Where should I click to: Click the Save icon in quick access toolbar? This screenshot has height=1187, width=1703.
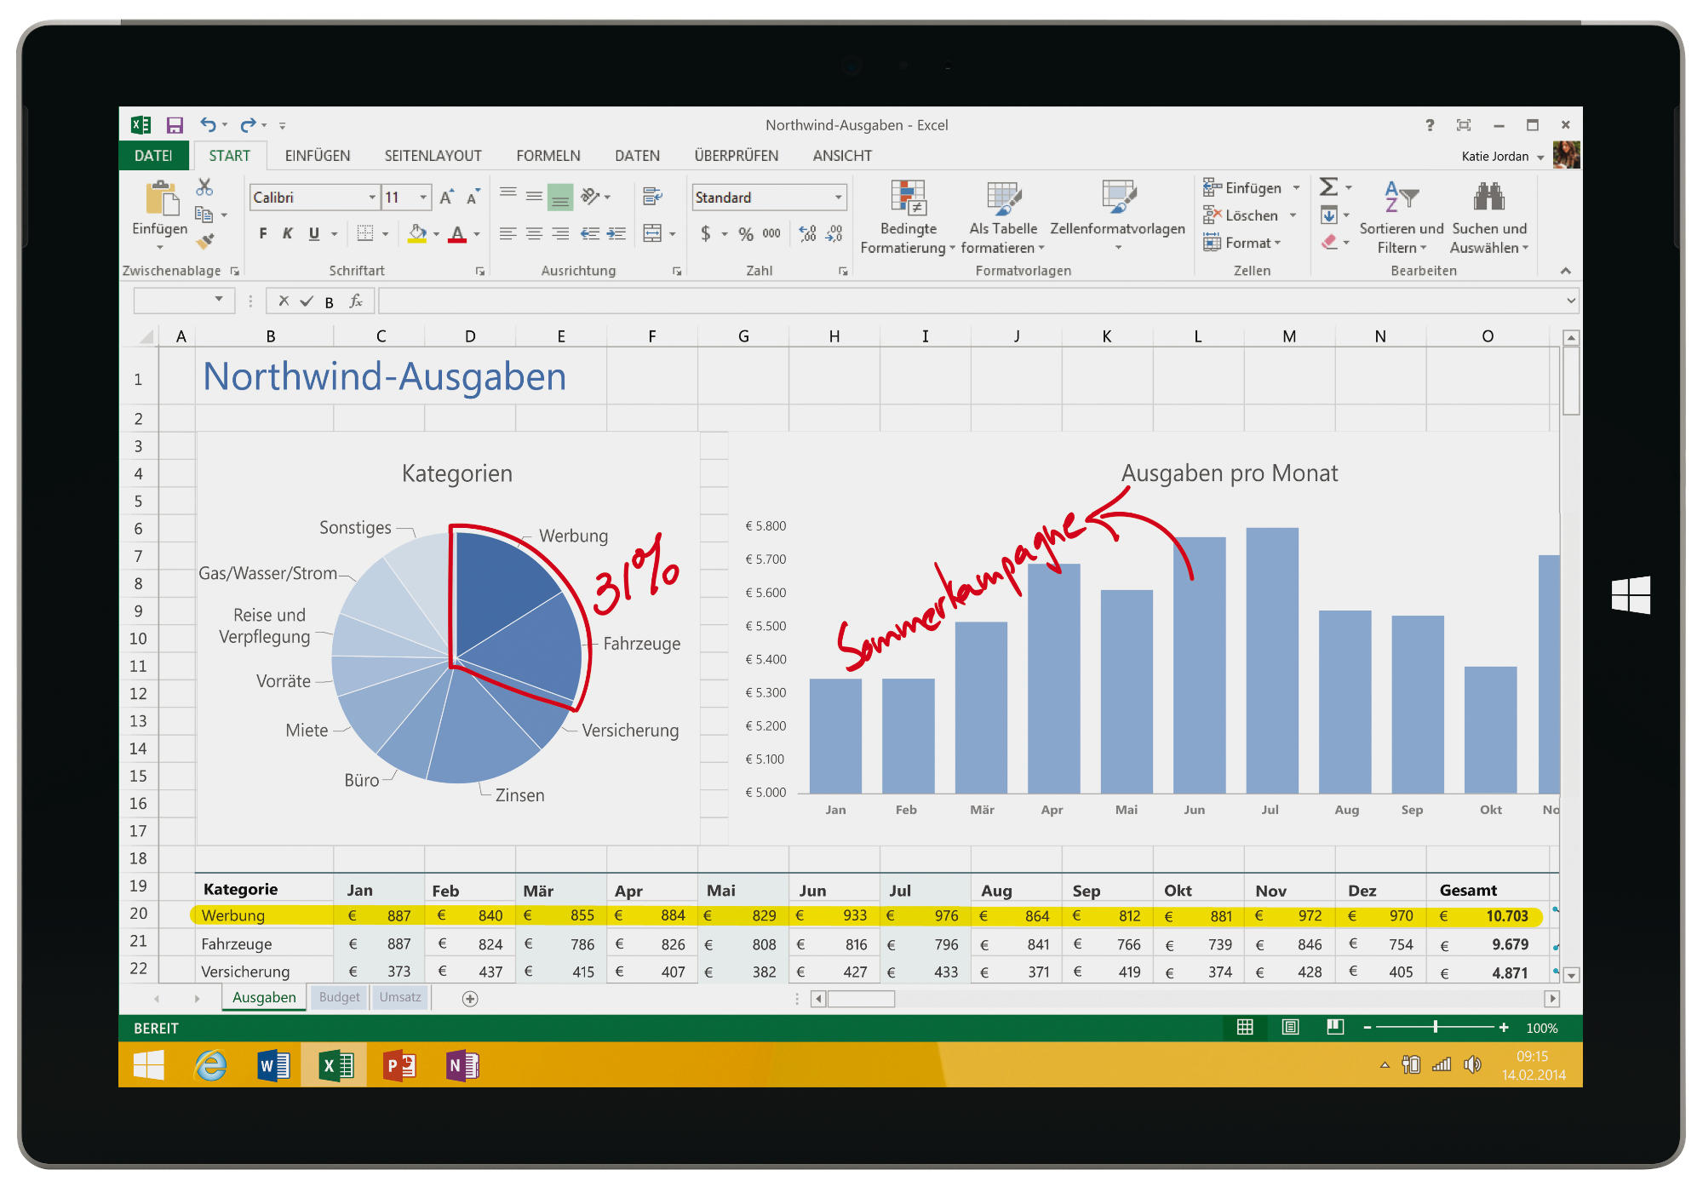[x=175, y=125]
